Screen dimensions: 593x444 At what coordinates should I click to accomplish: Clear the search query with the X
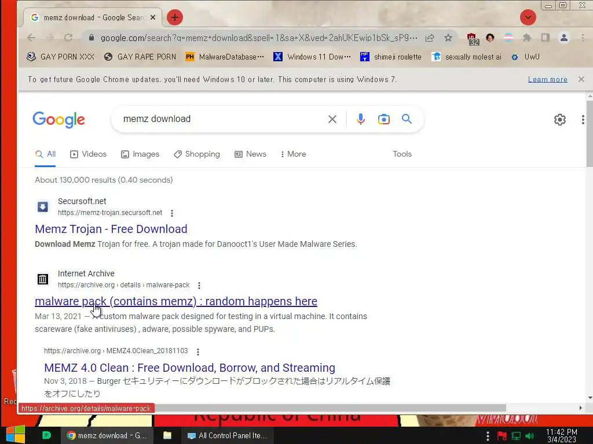pos(332,119)
